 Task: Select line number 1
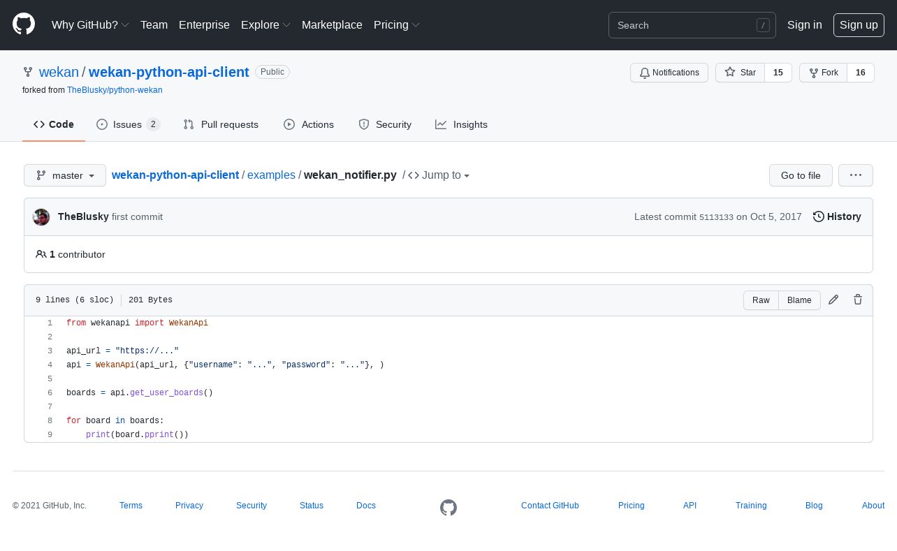click(50, 323)
